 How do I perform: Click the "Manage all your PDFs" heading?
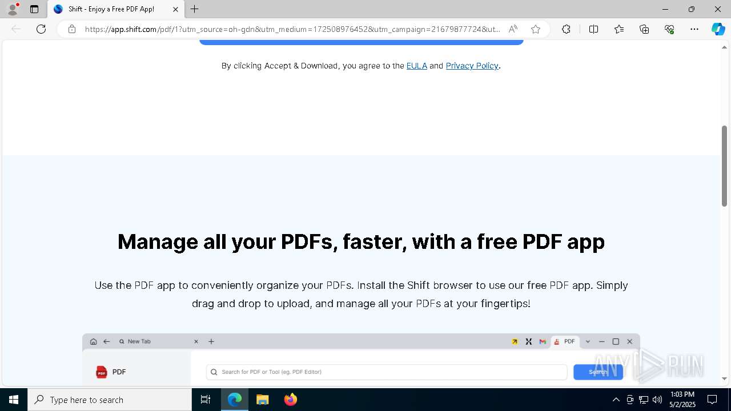coord(361,241)
